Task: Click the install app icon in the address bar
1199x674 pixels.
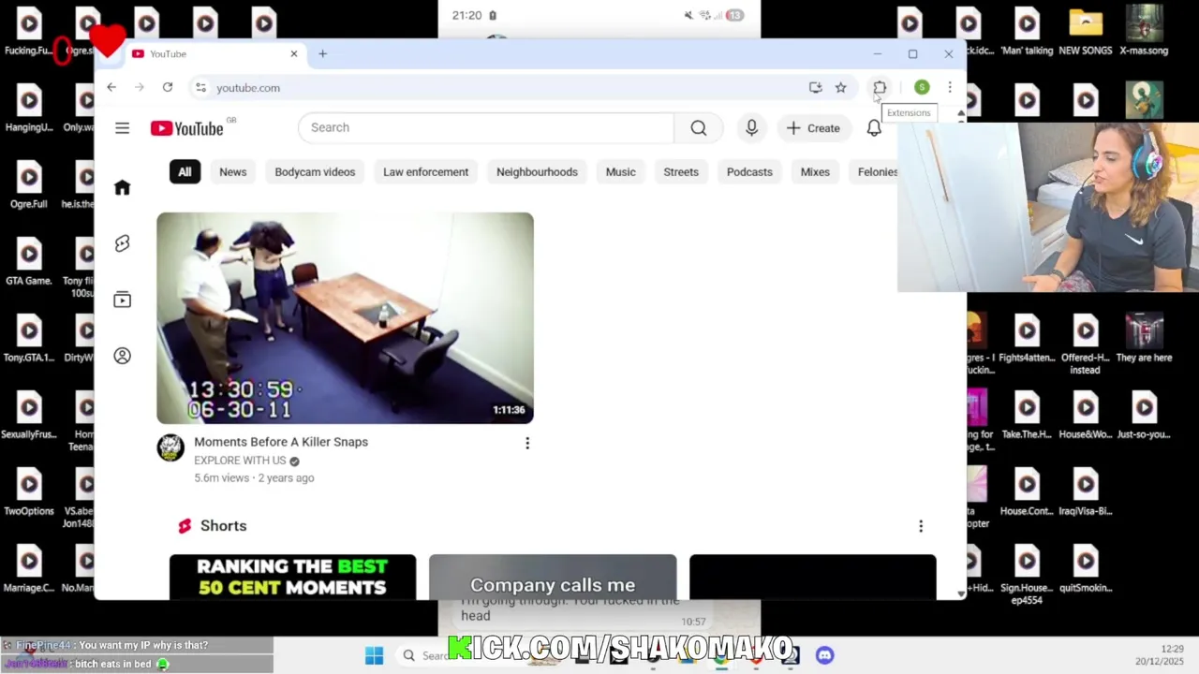Action: coord(815,87)
